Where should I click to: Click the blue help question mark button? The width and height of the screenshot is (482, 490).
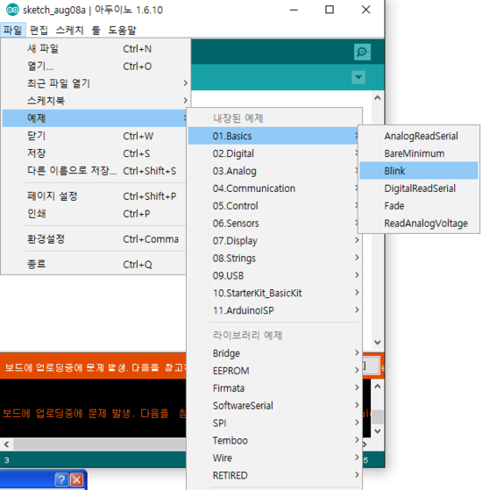point(61,479)
